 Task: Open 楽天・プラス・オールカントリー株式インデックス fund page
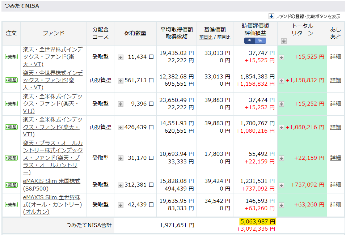pyautogui.click(x=53, y=158)
